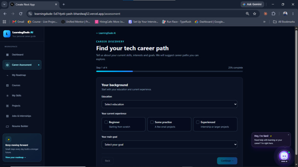This screenshot has width=298, height=167.
Task: Open the zoom magnifier icon in address bar
Action: pyautogui.click(x=247, y=14)
